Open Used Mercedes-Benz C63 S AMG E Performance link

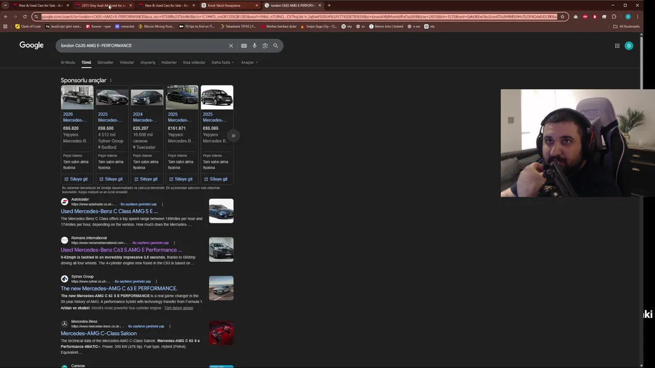point(121,250)
